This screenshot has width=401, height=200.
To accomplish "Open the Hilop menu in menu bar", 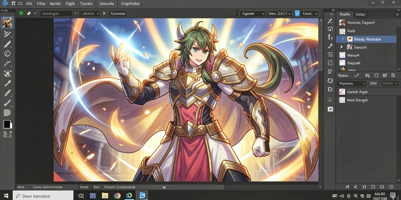I will pyautogui.click(x=41, y=4).
